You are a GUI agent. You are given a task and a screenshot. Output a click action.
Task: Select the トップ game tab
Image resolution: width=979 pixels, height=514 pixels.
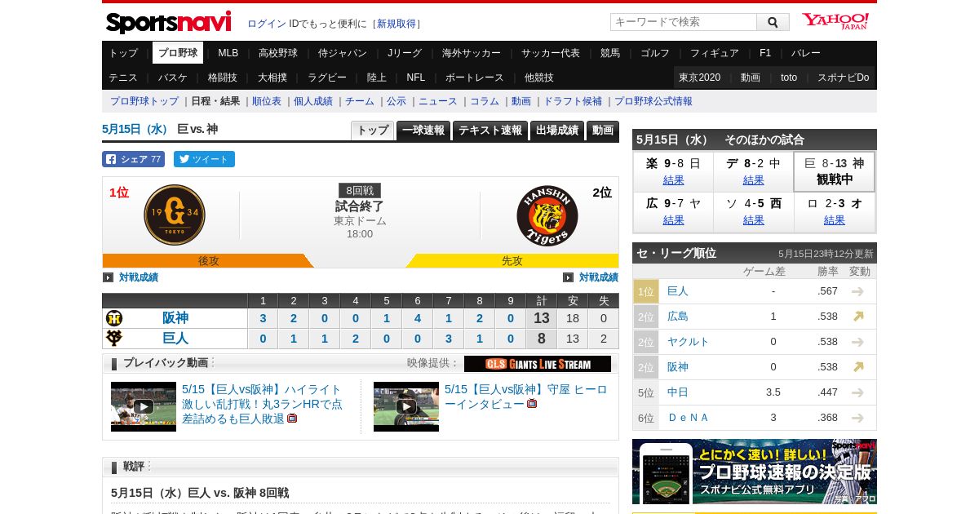point(373,131)
